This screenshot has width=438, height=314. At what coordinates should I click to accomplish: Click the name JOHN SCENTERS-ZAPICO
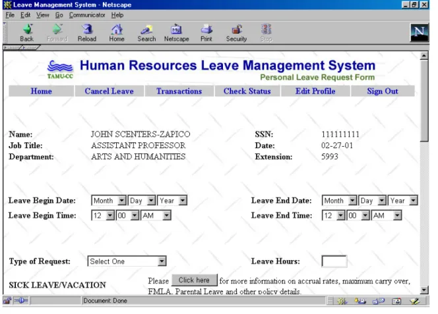[141, 134]
